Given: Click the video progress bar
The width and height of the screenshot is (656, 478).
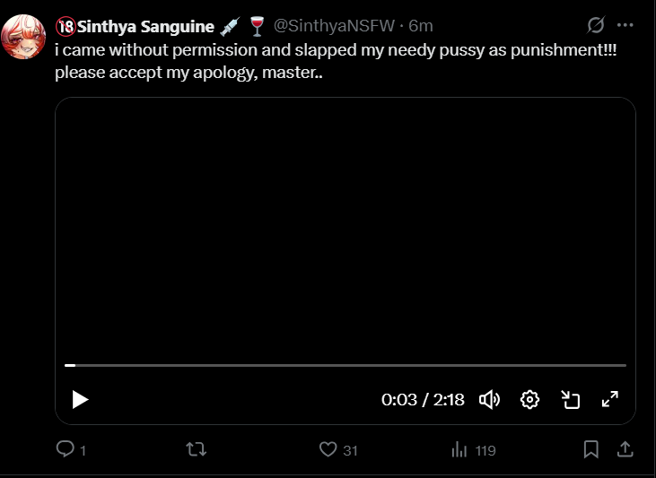Looking at the screenshot, I should [x=345, y=365].
